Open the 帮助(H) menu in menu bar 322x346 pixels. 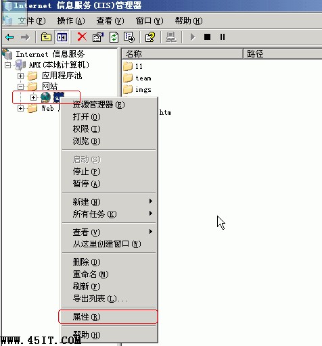[x=189, y=21]
